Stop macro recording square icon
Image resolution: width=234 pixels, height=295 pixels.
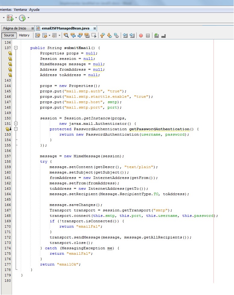(148, 35)
